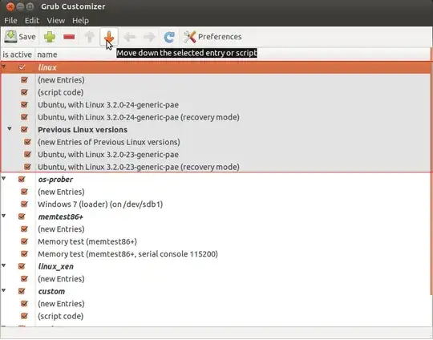The width and height of the screenshot is (433, 340).
Task: Open Preferences from the toolbar
Action: [x=212, y=37]
